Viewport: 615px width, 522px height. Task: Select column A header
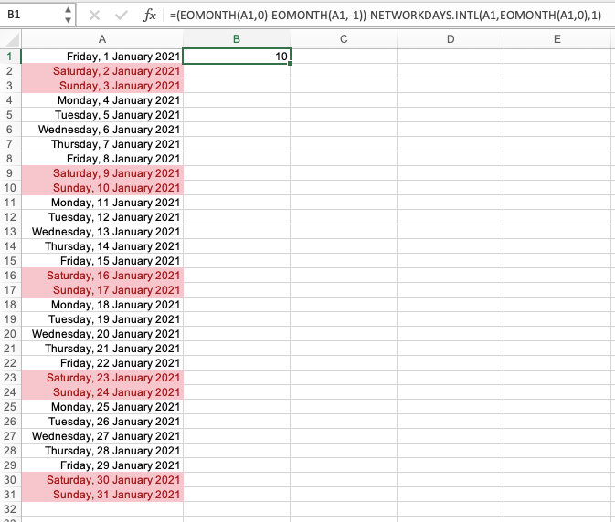point(102,39)
